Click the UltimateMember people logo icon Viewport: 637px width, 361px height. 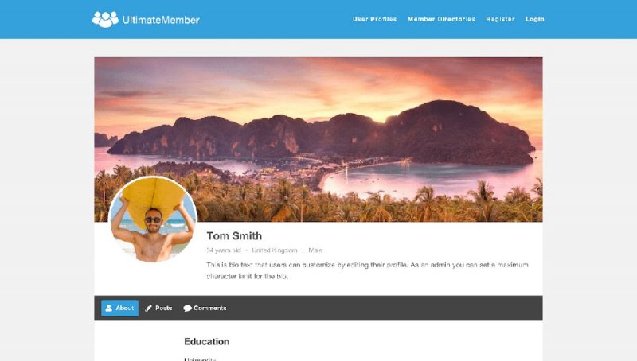[105, 19]
